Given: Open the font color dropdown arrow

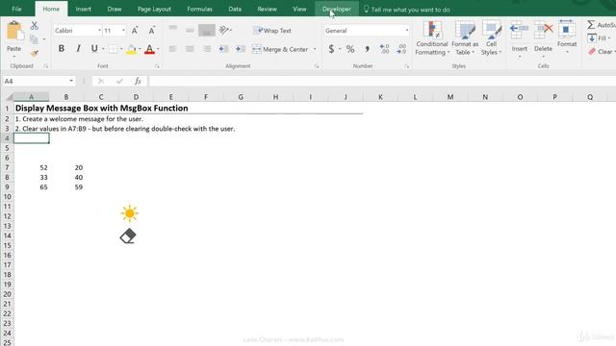Looking at the screenshot, I should point(158,49).
